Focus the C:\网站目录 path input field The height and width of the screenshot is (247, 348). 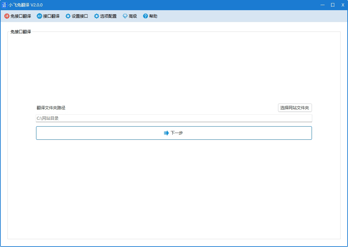click(x=174, y=118)
